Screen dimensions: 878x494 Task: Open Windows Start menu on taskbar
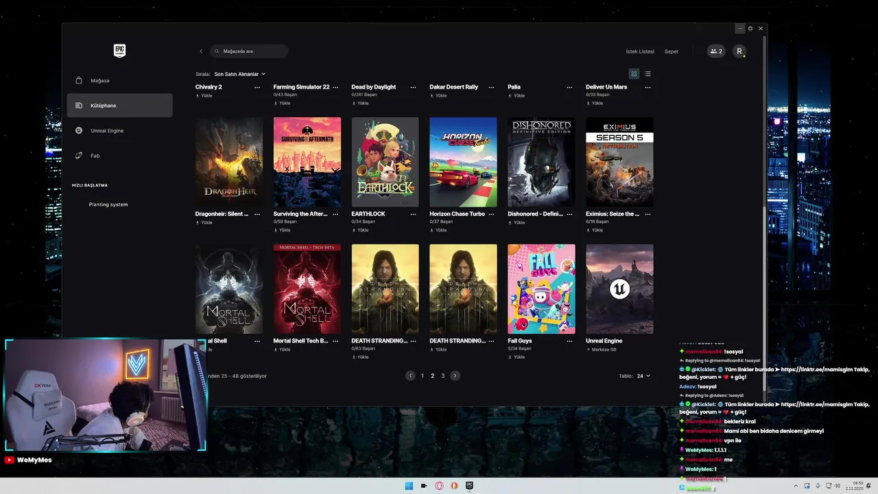(x=409, y=486)
